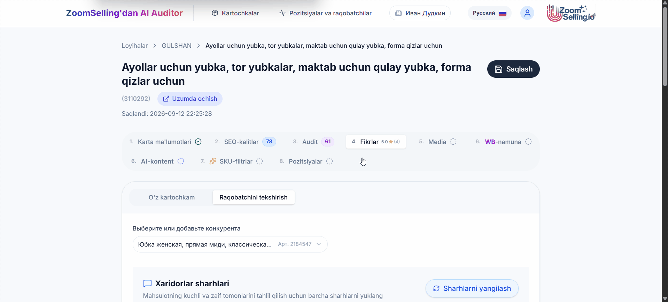The height and width of the screenshot is (302, 668).
Task: Click the Russian flag icon
Action: click(502, 13)
